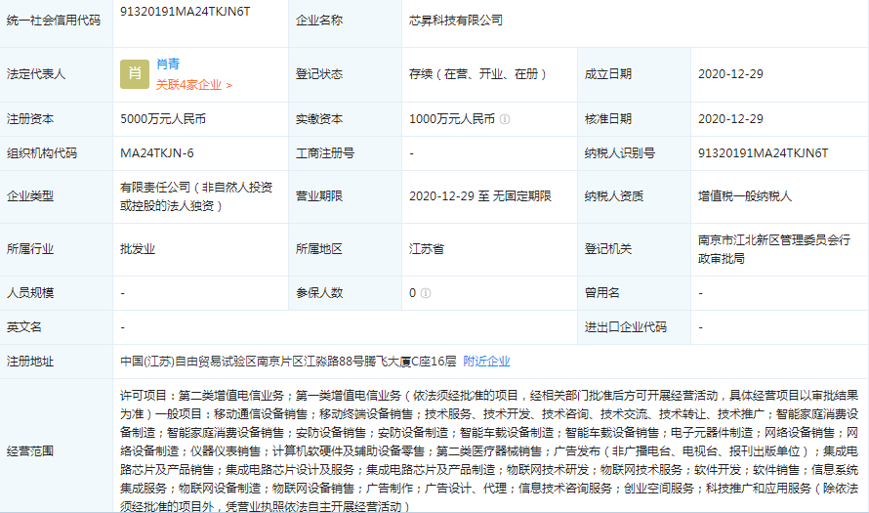Click the 核准日期 label

[608, 119]
